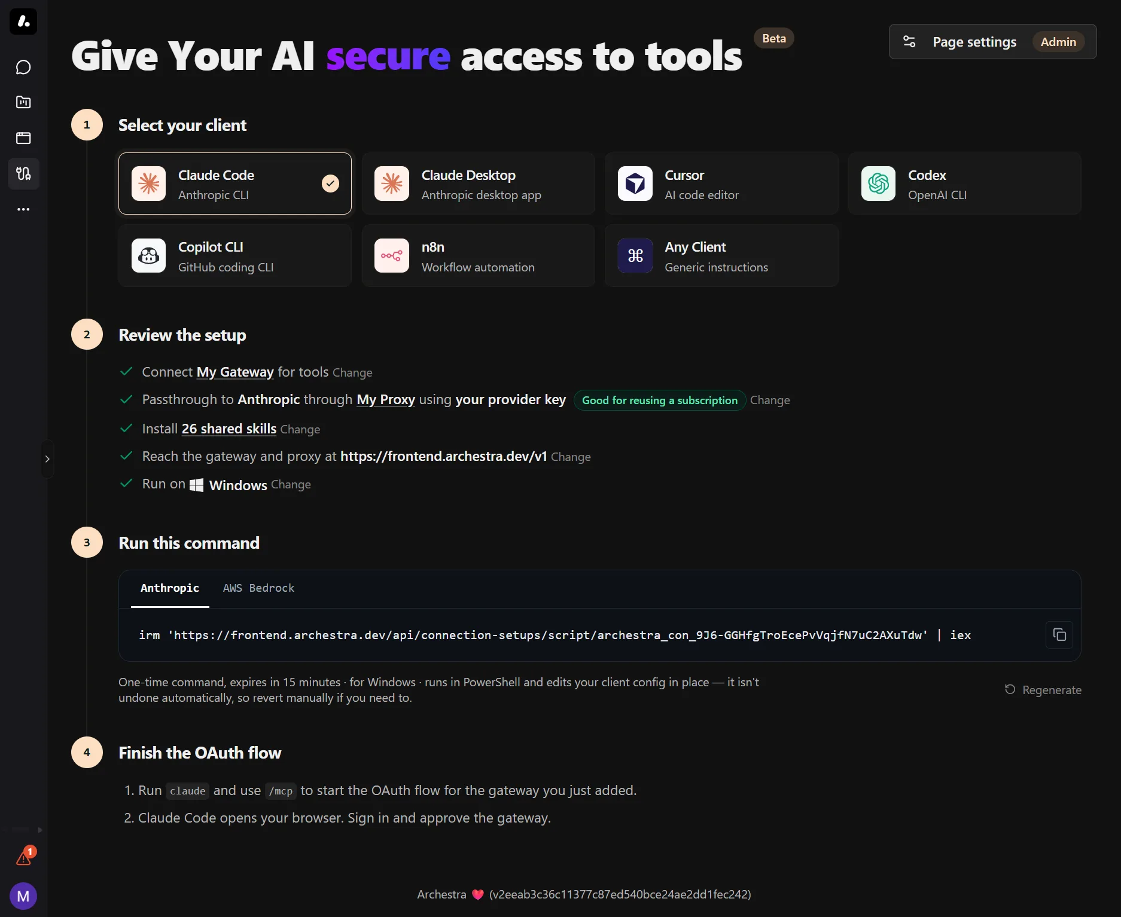Switch to the Anthropic tab
The height and width of the screenshot is (917, 1121).
[170, 588]
